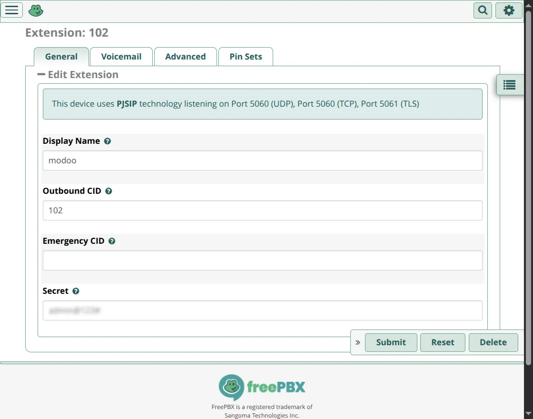
Task: Reset the extension form
Action: 443,342
